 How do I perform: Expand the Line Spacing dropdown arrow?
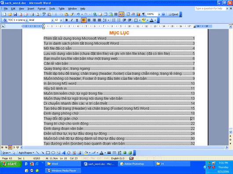click(x=108, y=20)
